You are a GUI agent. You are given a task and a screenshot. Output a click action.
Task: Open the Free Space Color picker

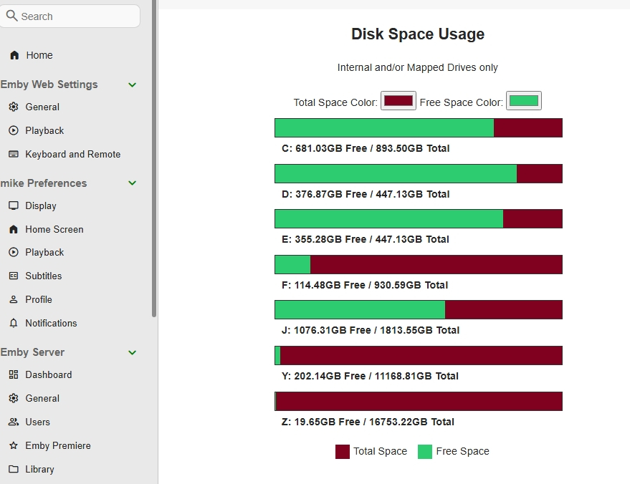[524, 101]
